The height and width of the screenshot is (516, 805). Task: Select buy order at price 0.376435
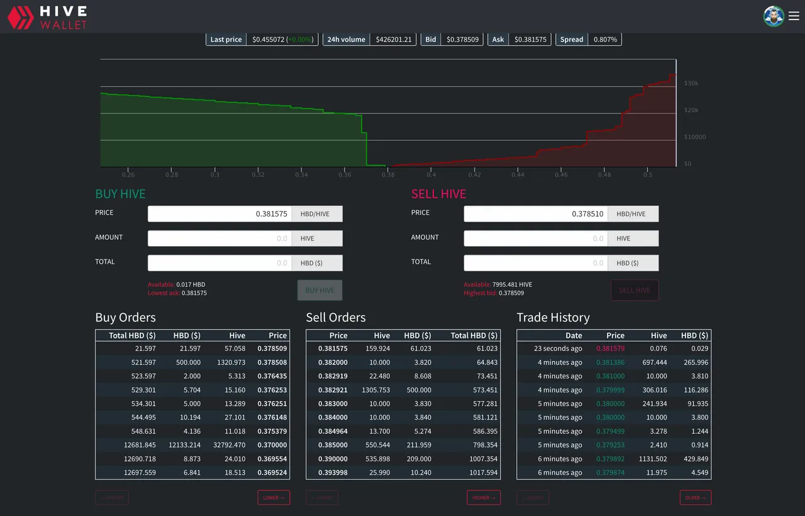tap(192, 376)
